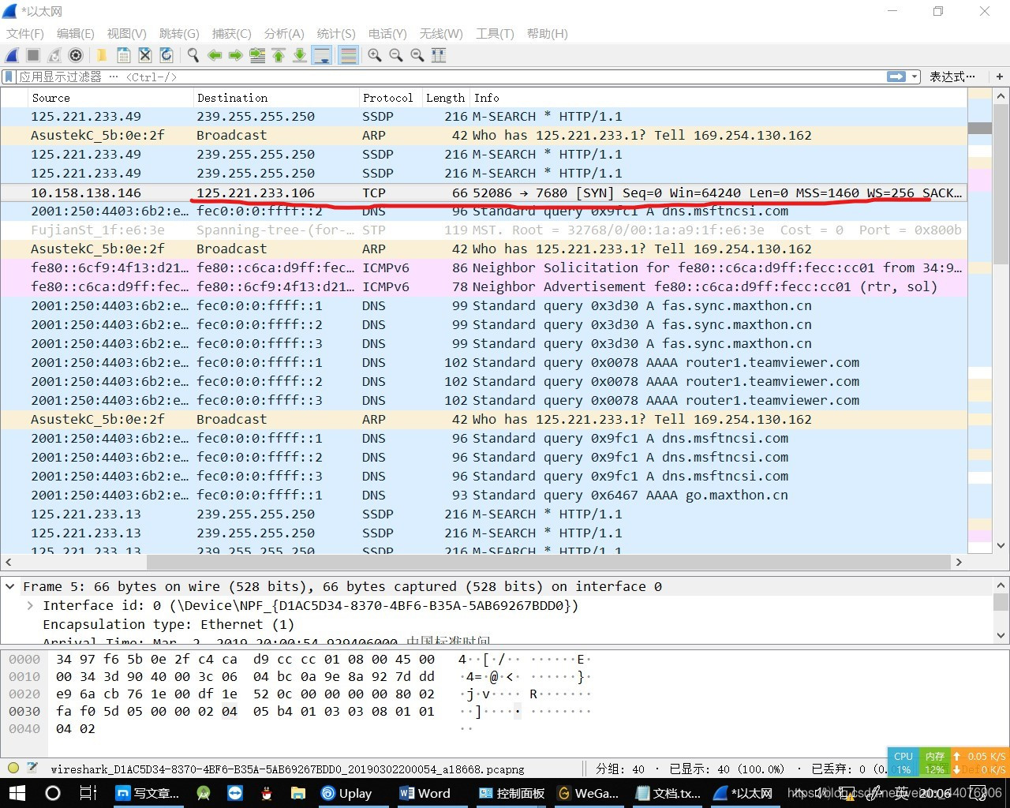Viewport: 1010px width, 808px height.
Task: Sort by Info column header
Action: [718, 98]
